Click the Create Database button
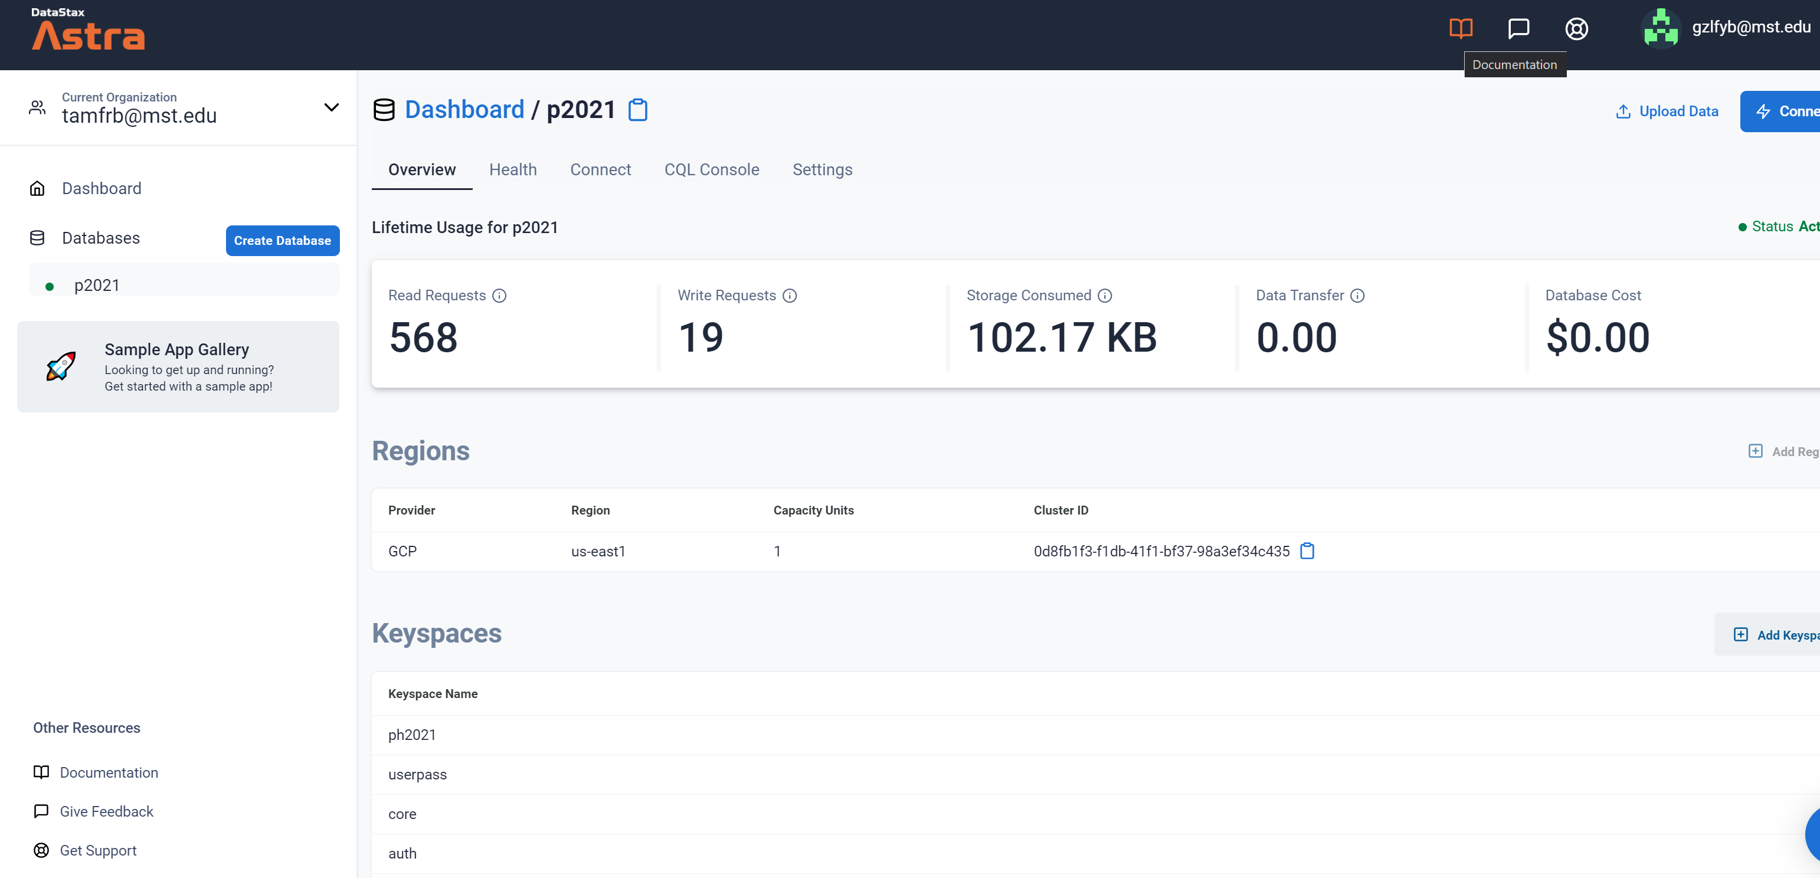 pos(283,240)
